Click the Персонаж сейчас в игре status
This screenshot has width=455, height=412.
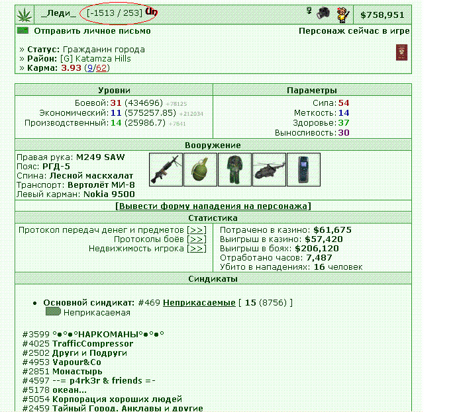pos(354,31)
